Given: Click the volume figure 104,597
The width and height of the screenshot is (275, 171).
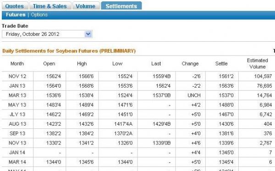Looking at the screenshot, I should (x=263, y=76).
